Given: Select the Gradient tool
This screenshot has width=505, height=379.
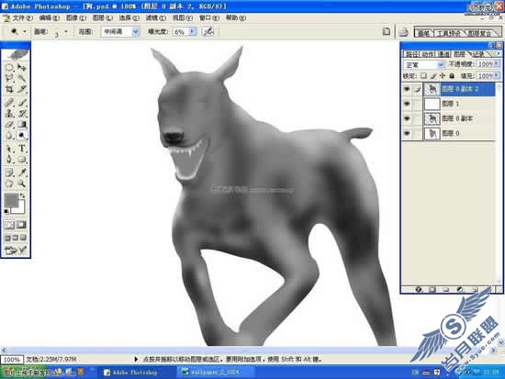Looking at the screenshot, I should click(x=22, y=124).
